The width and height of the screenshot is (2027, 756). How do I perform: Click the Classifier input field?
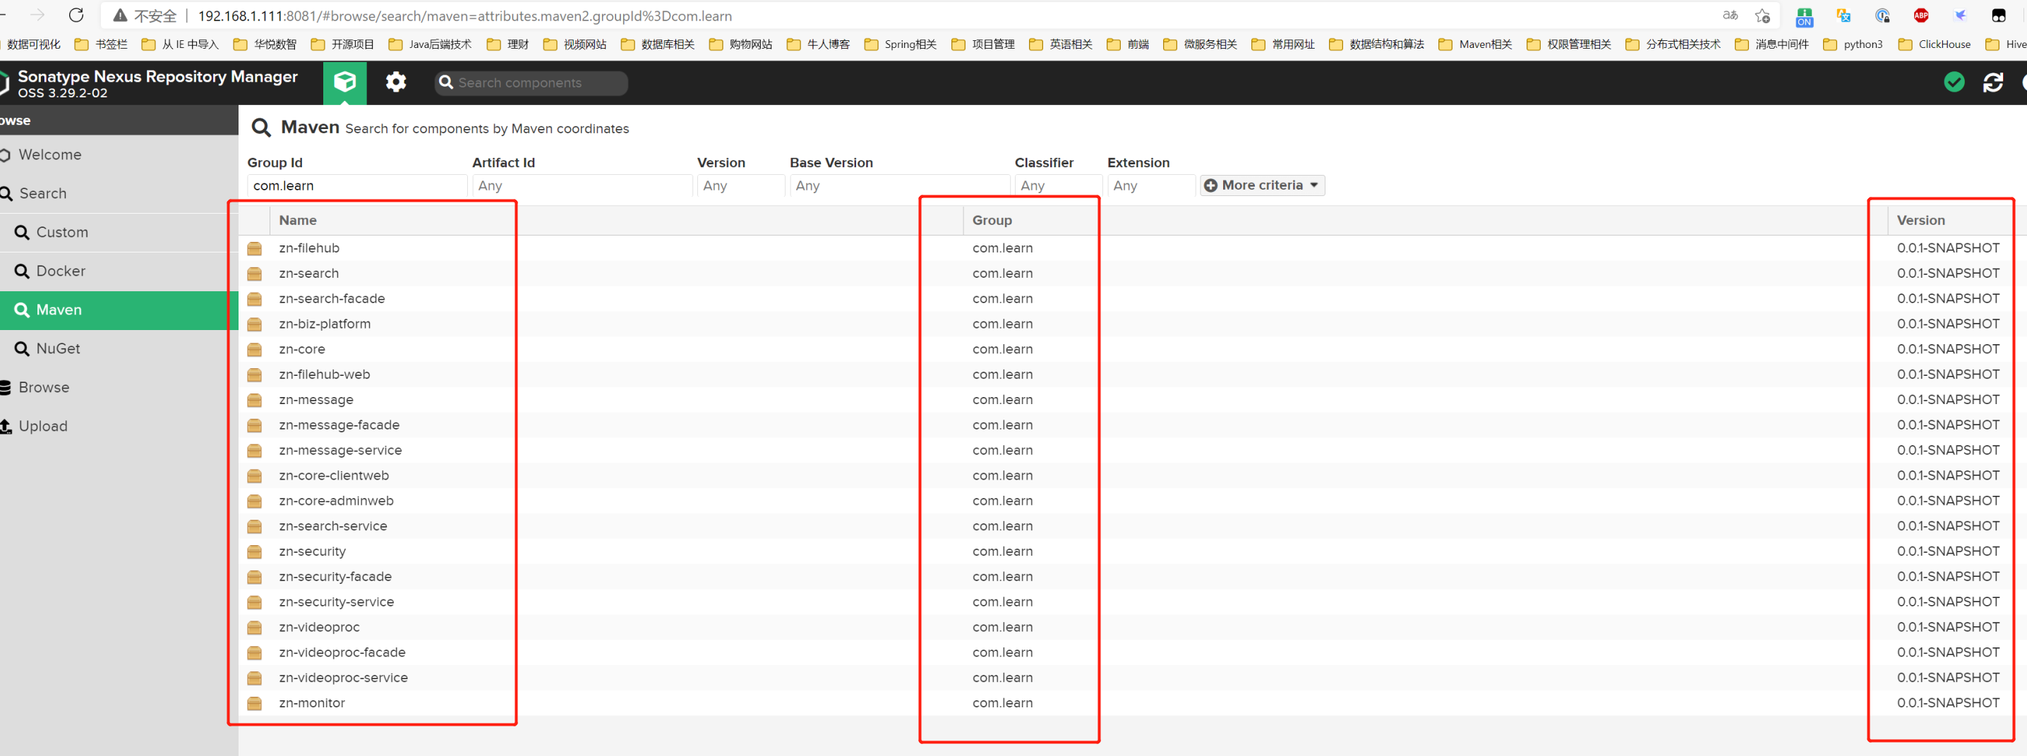coord(1059,185)
